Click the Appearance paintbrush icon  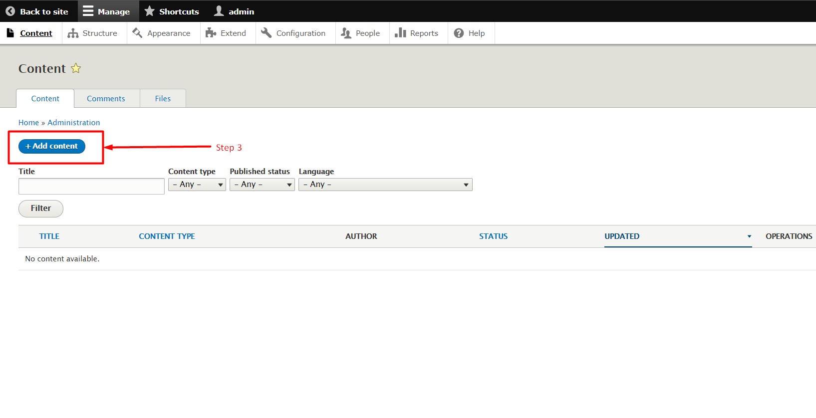137,33
